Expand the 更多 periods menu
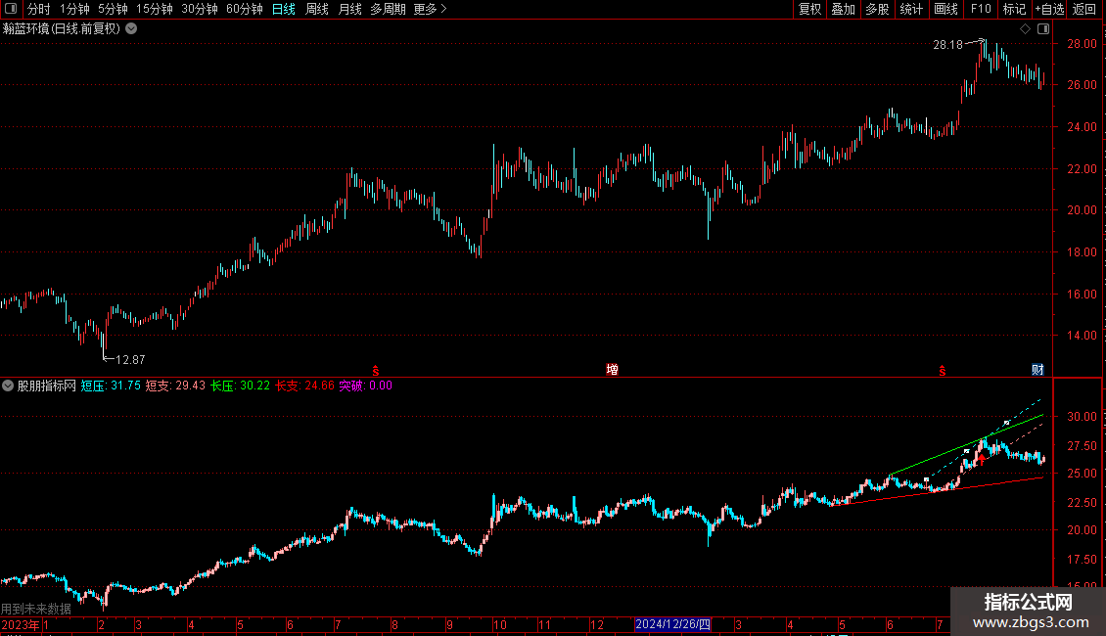This screenshot has width=1106, height=636. coord(430,9)
